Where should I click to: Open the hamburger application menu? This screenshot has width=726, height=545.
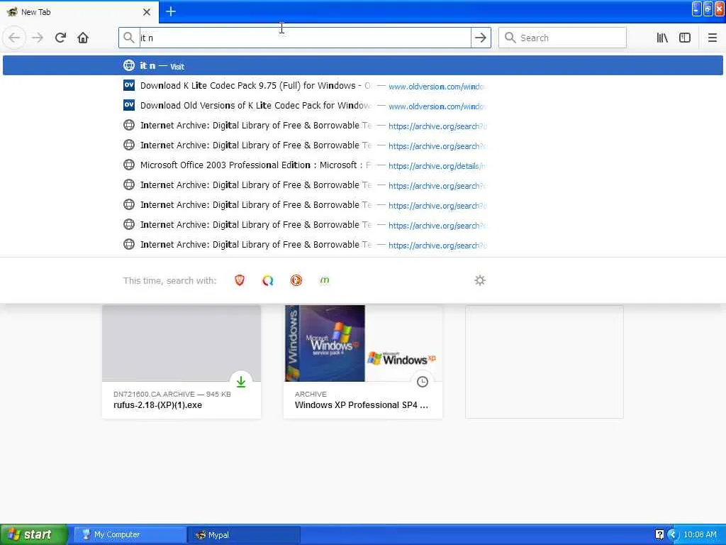point(712,38)
